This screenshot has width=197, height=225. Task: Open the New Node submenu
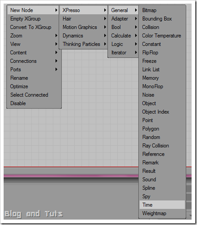pyautogui.click(x=33, y=10)
